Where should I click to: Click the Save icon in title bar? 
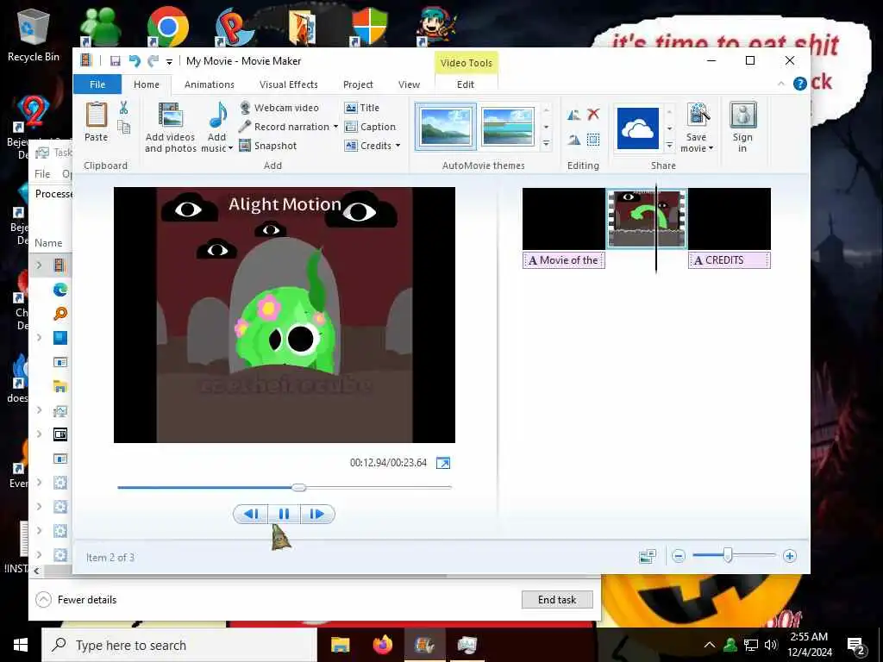[x=115, y=61]
